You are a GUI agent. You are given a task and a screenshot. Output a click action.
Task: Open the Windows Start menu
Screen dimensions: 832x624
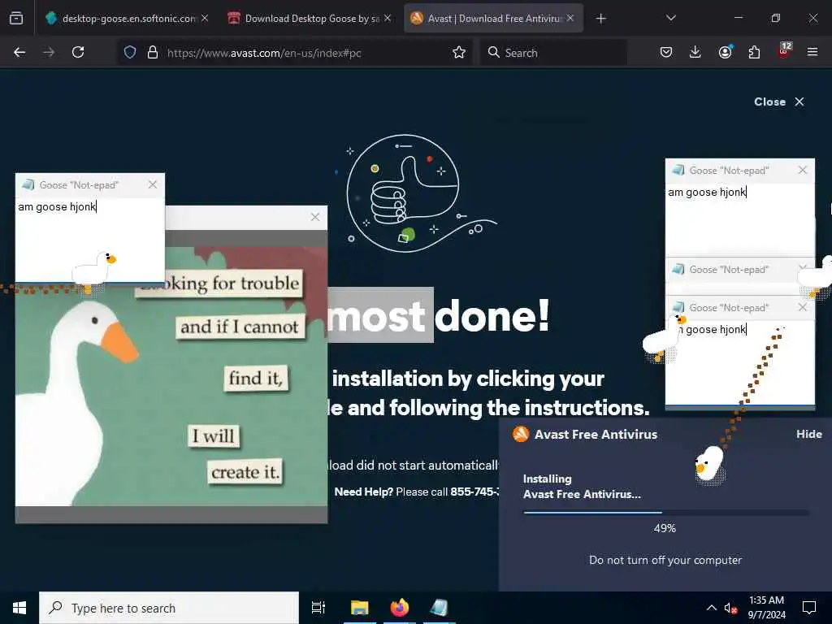click(x=19, y=608)
